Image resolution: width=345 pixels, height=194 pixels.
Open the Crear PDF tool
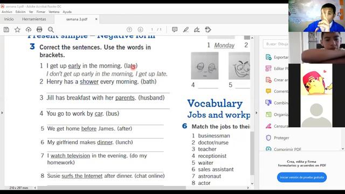click(277, 80)
